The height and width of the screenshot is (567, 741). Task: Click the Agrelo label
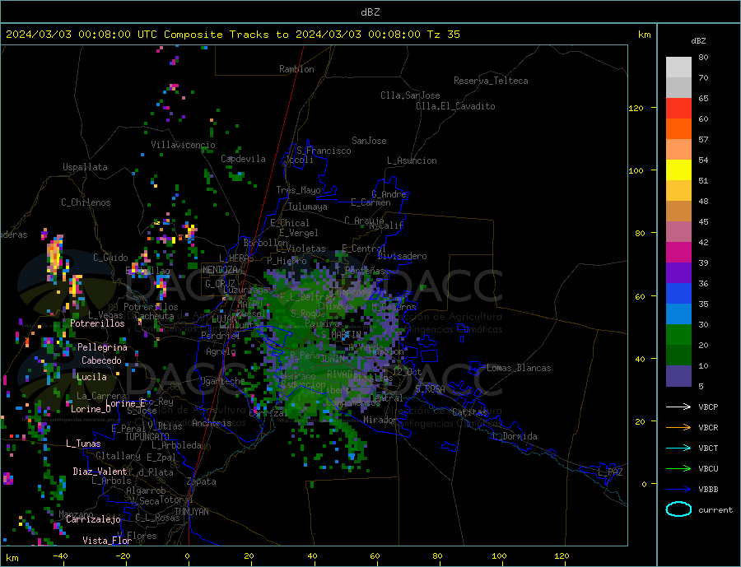pos(221,351)
